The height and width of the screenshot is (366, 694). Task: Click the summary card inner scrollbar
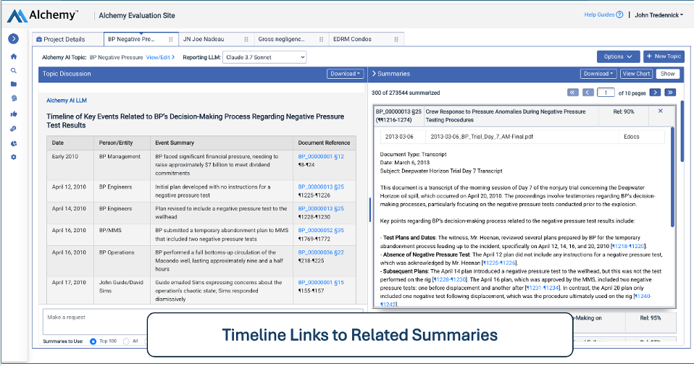pyautogui.click(x=672, y=176)
